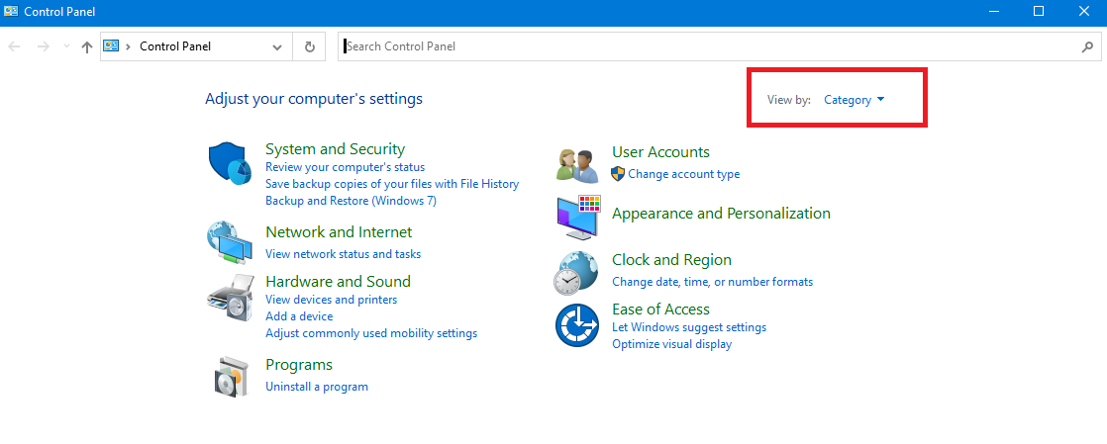Image resolution: width=1107 pixels, height=444 pixels.
Task: Open Clock and Region category
Action: [x=671, y=259]
